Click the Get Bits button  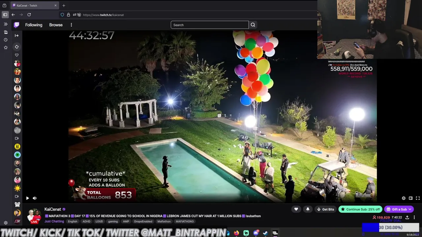pos(325,209)
